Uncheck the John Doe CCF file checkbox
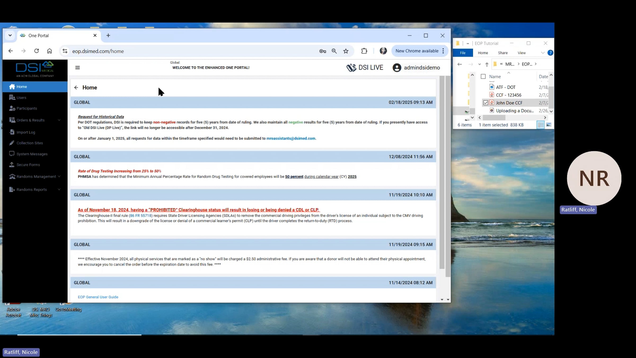 tap(486, 103)
